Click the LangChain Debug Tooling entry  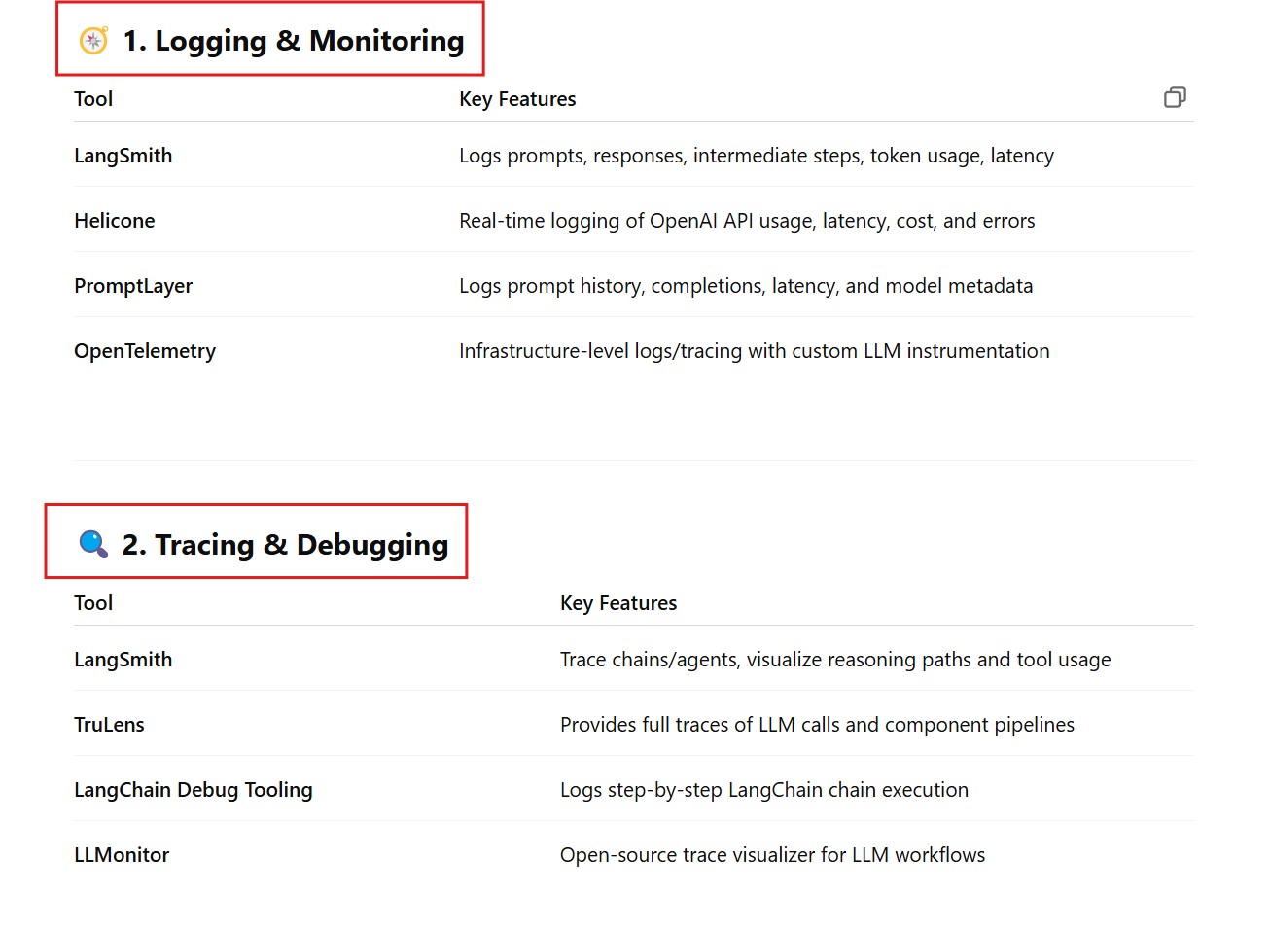pyautogui.click(x=194, y=790)
